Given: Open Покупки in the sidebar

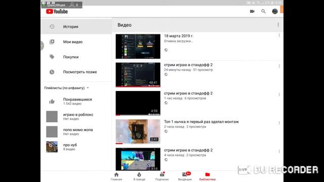Looking at the screenshot, I should [76, 57].
